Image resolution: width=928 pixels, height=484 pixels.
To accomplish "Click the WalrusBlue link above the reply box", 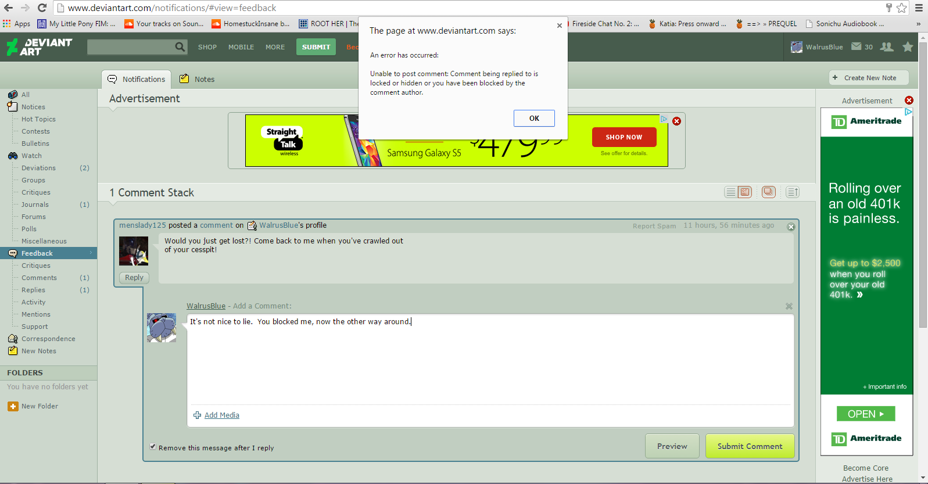I will (206, 306).
